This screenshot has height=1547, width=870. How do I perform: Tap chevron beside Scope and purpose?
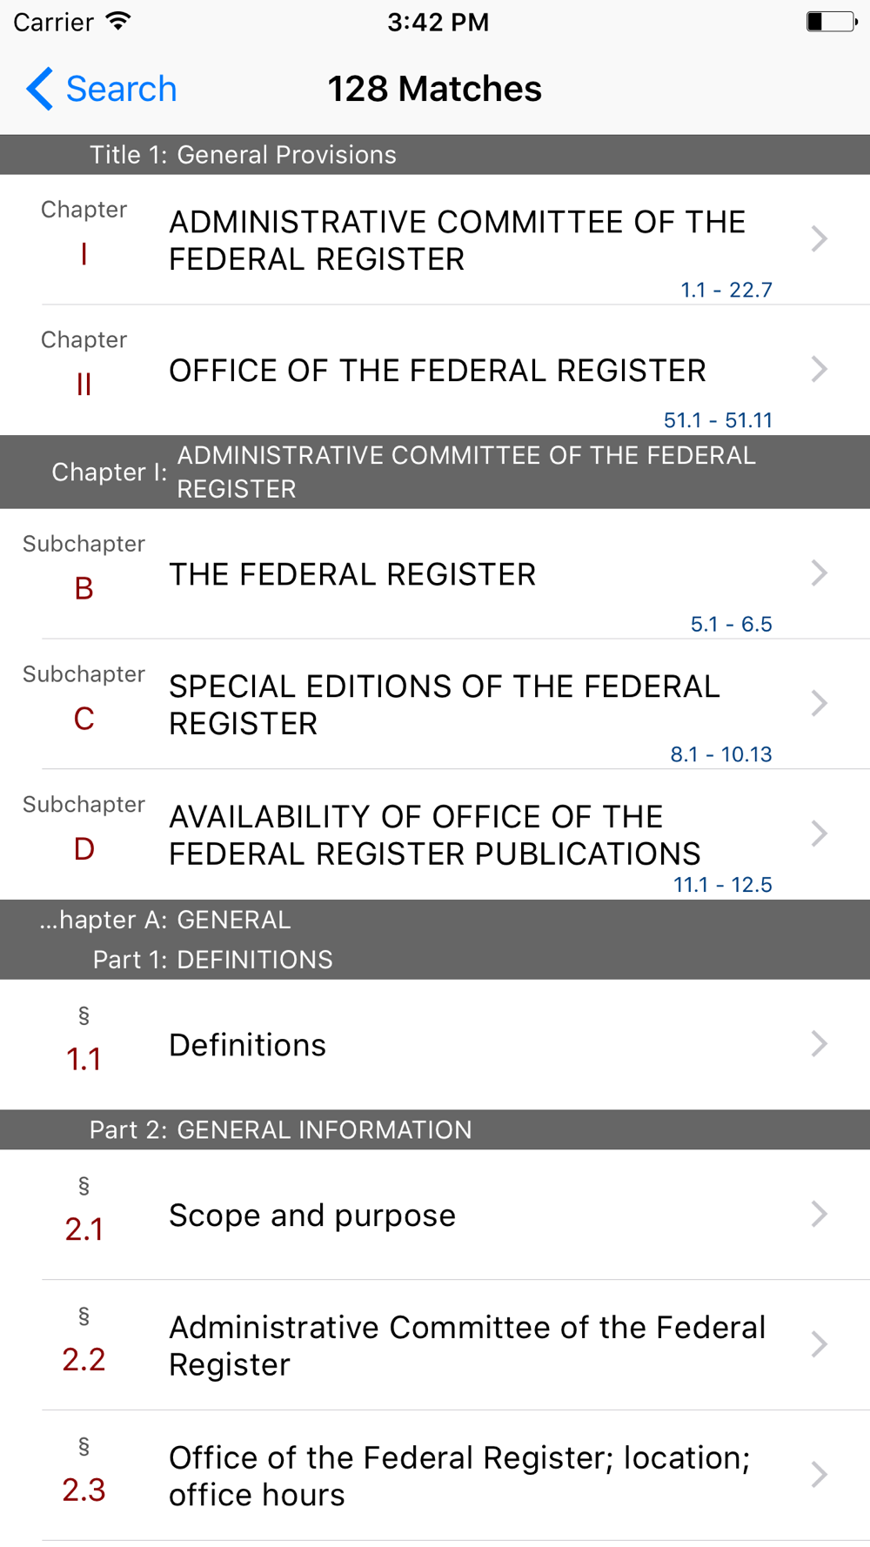819,1214
